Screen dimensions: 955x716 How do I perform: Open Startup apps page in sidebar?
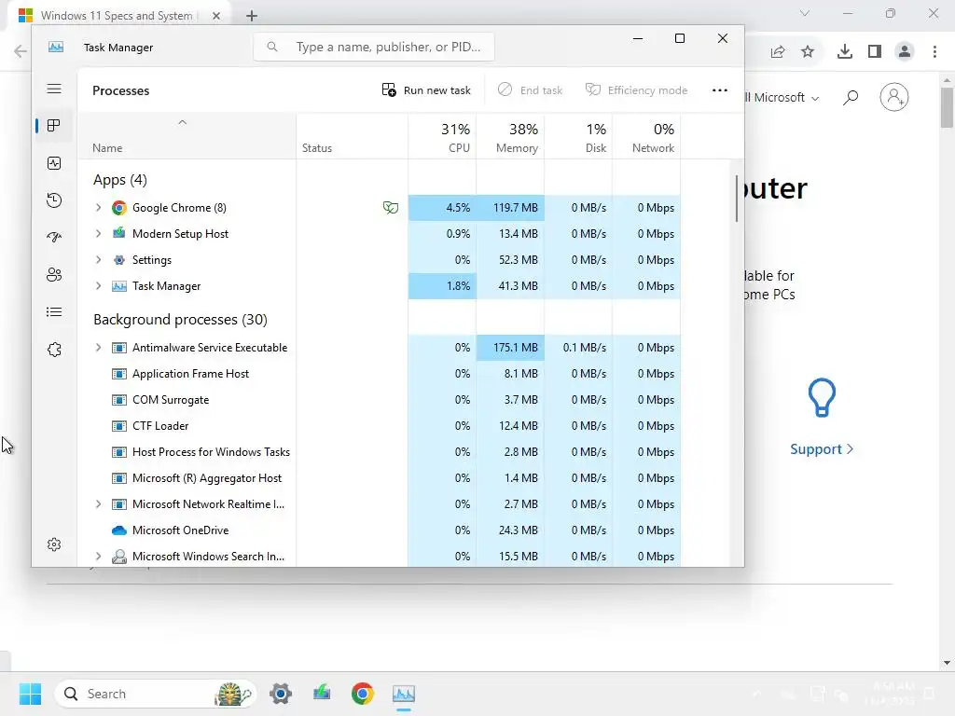[x=54, y=238]
